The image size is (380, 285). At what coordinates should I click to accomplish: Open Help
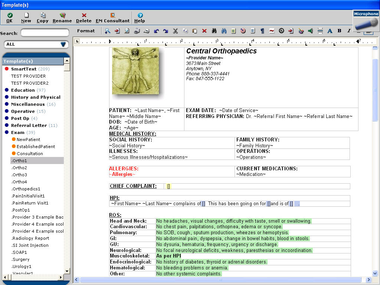tap(140, 17)
